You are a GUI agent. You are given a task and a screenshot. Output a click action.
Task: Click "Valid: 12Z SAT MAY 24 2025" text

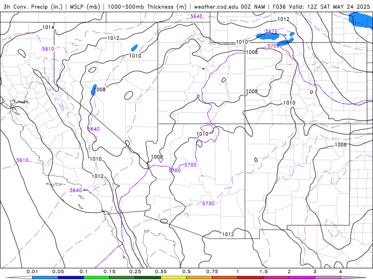tap(330, 7)
